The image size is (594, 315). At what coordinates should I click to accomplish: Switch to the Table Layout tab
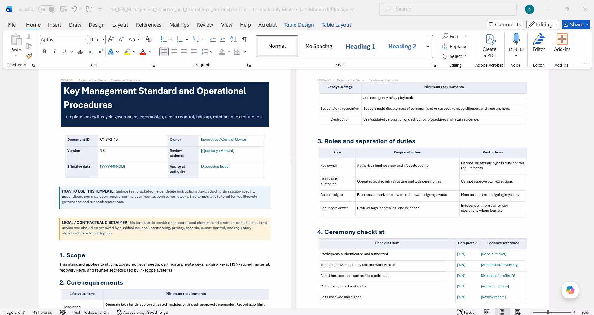(336, 25)
